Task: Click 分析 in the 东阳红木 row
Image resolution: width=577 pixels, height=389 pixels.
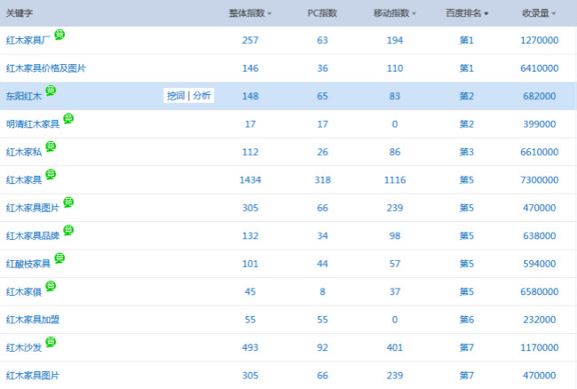Action: (202, 96)
